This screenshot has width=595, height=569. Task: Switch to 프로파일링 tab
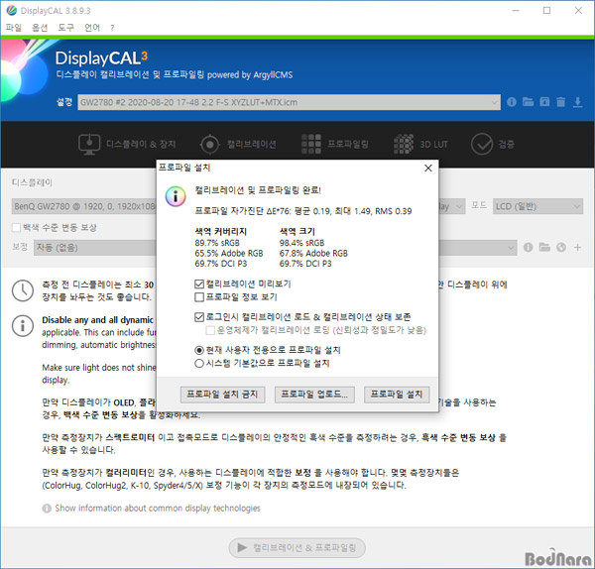coord(335,144)
